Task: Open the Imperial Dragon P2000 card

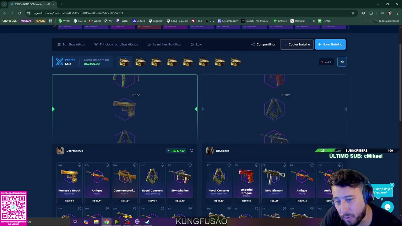Action: click(247, 183)
